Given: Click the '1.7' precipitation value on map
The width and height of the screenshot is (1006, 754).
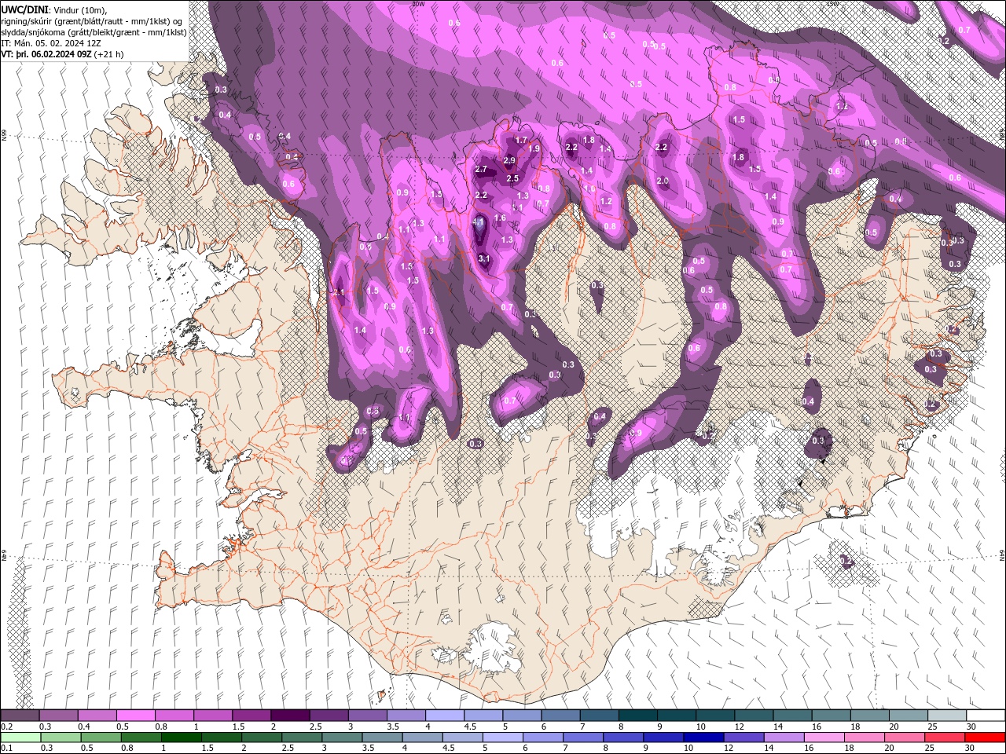Looking at the screenshot, I should [521, 141].
